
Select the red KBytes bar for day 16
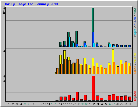(x=69, y=98)
